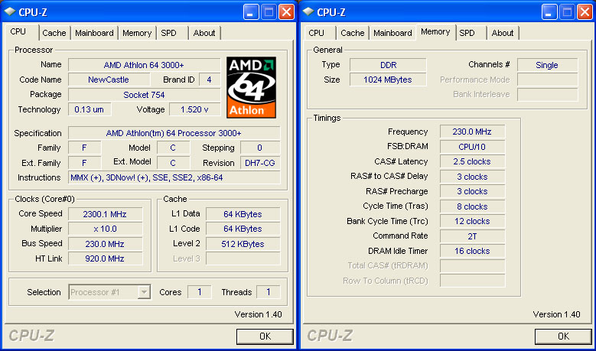Image resolution: width=596 pixels, height=351 pixels.
Task: Click the Code Name value NewCastle
Action: [109, 80]
